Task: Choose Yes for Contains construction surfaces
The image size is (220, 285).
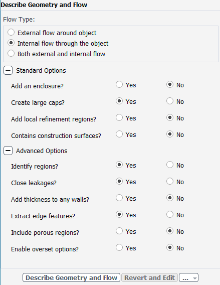Action: tap(119, 134)
